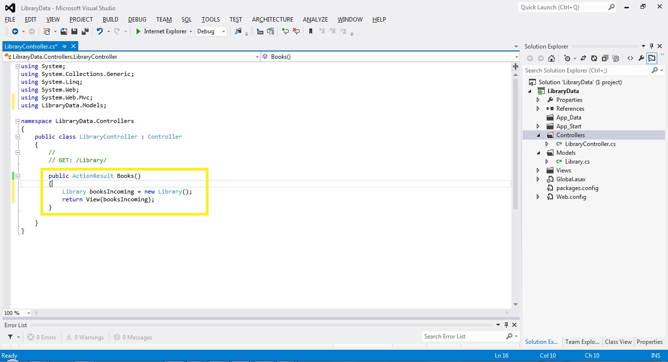Expand the Views folder node
Viewport: 668px width, 362px height.
538,170
